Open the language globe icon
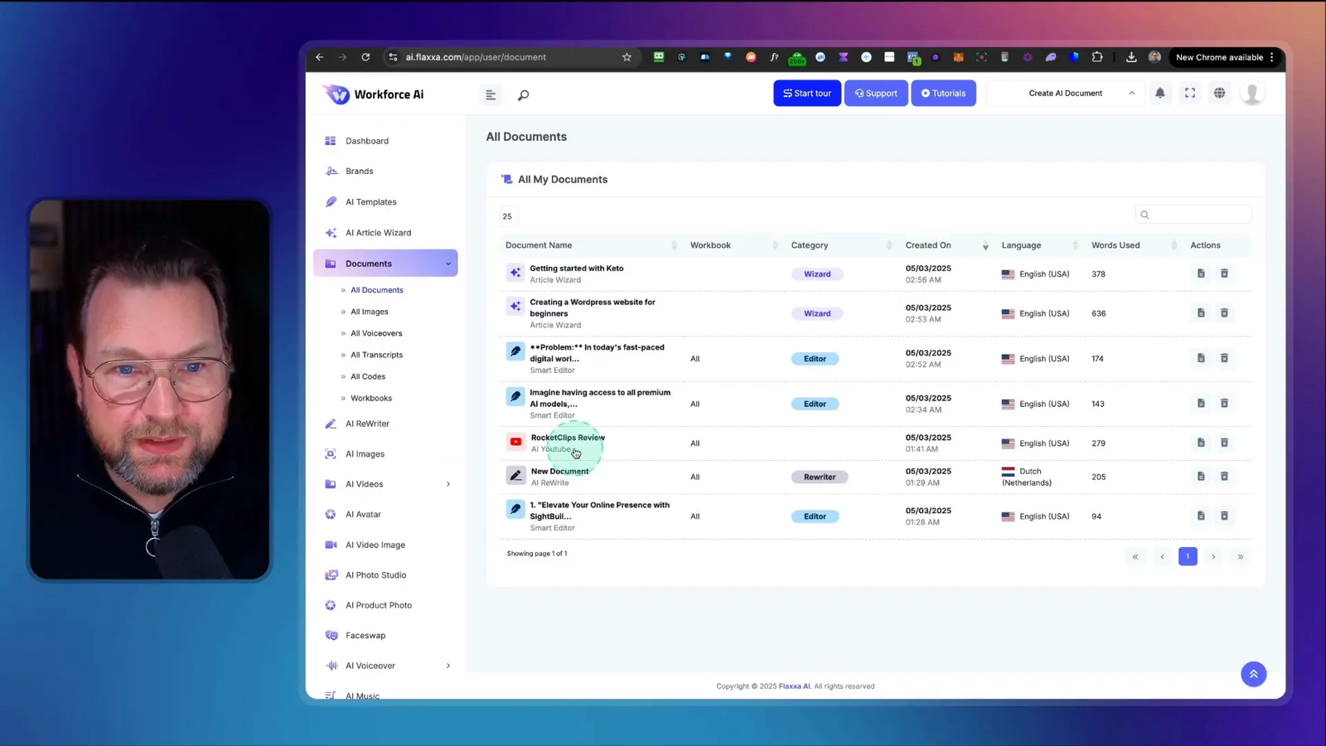 pyautogui.click(x=1220, y=93)
